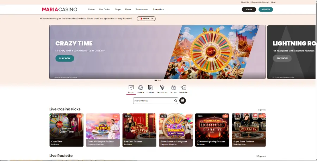This screenshot has width=317, height=161.
Task: Open Poker in the top navigation
Action: (x=128, y=10)
